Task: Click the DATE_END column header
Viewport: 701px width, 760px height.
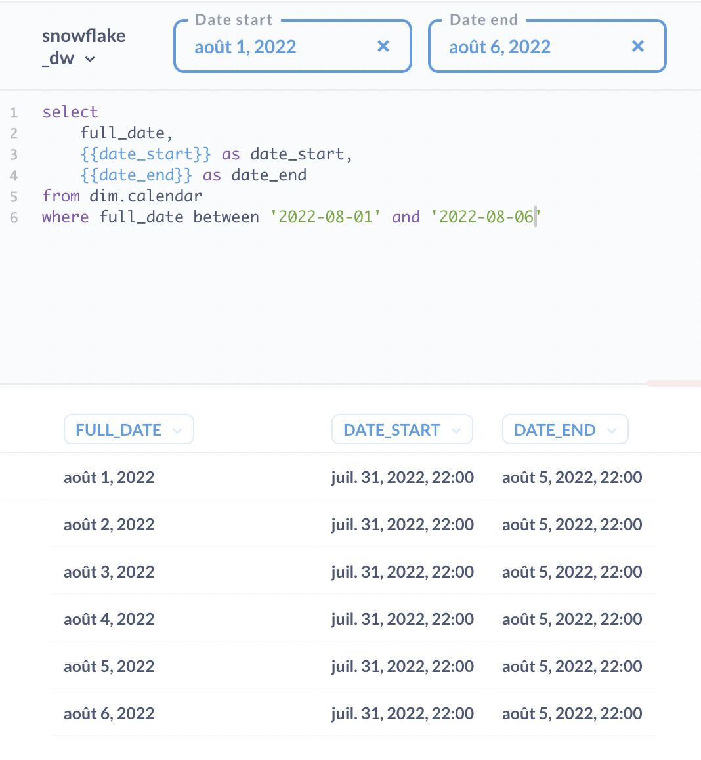Action: 555,429
